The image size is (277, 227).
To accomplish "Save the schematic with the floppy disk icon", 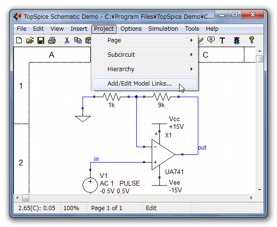I will pos(41,40).
